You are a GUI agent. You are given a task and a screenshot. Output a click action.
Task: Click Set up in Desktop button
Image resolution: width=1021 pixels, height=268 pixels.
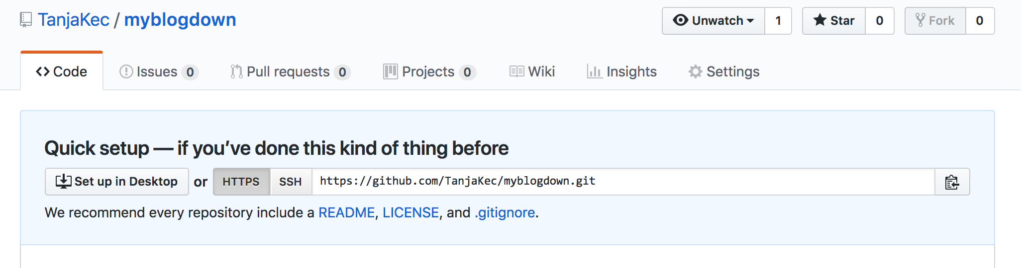coord(117,182)
